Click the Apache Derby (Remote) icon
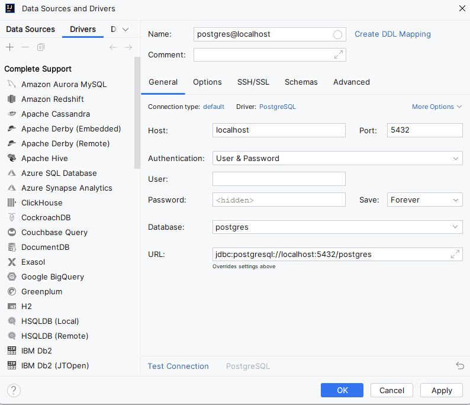The height and width of the screenshot is (405, 470). coord(12,144)
